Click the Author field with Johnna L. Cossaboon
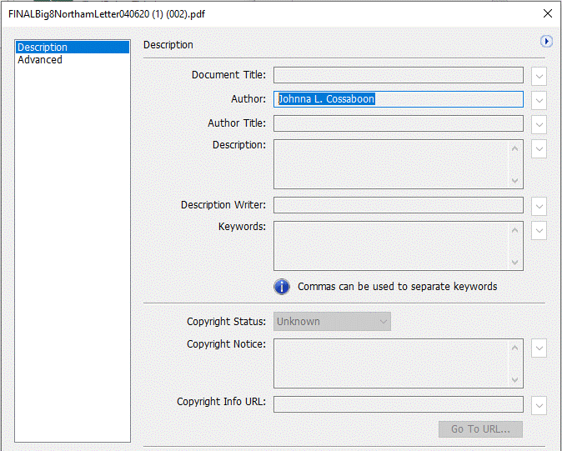562x451 pixels. tap(399, 99)
